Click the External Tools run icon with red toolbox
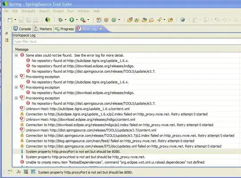Screen dimensions: 241x178 [x=83, y=20]
